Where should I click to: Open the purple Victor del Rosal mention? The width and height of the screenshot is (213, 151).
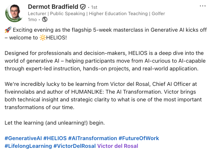[117, 146]
